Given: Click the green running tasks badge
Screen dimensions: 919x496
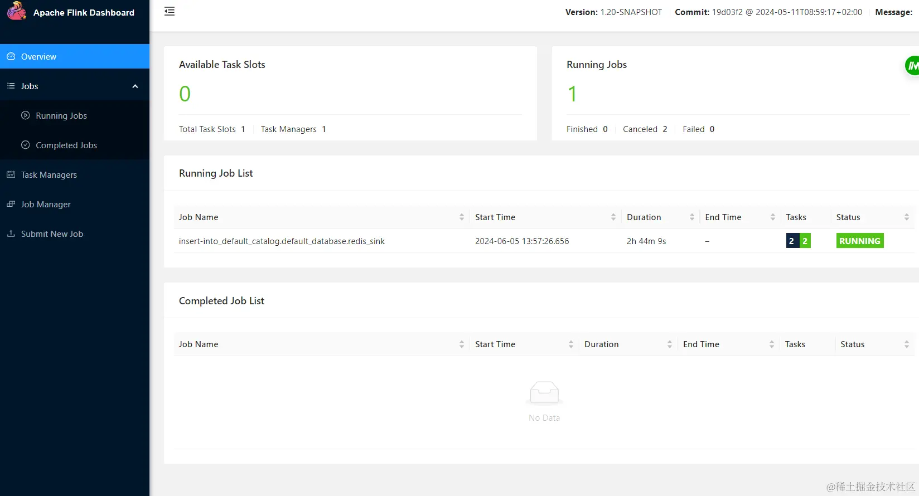Looking at the screenshot, I should pos(805,241).
